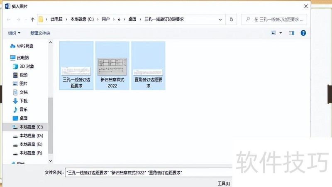Open 音乐 folder in sidebar
Screen dimensions: 332x187
coord(20,109)
